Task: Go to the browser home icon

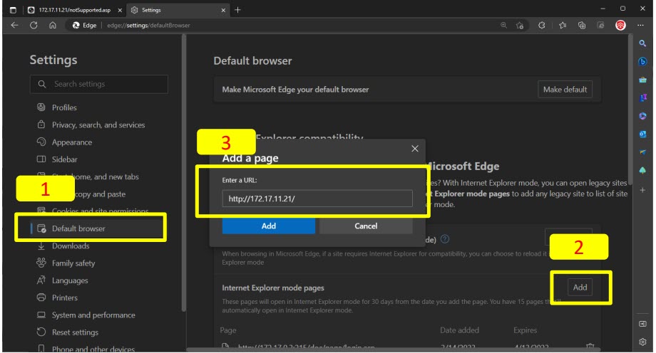Action: click(53, 25)
